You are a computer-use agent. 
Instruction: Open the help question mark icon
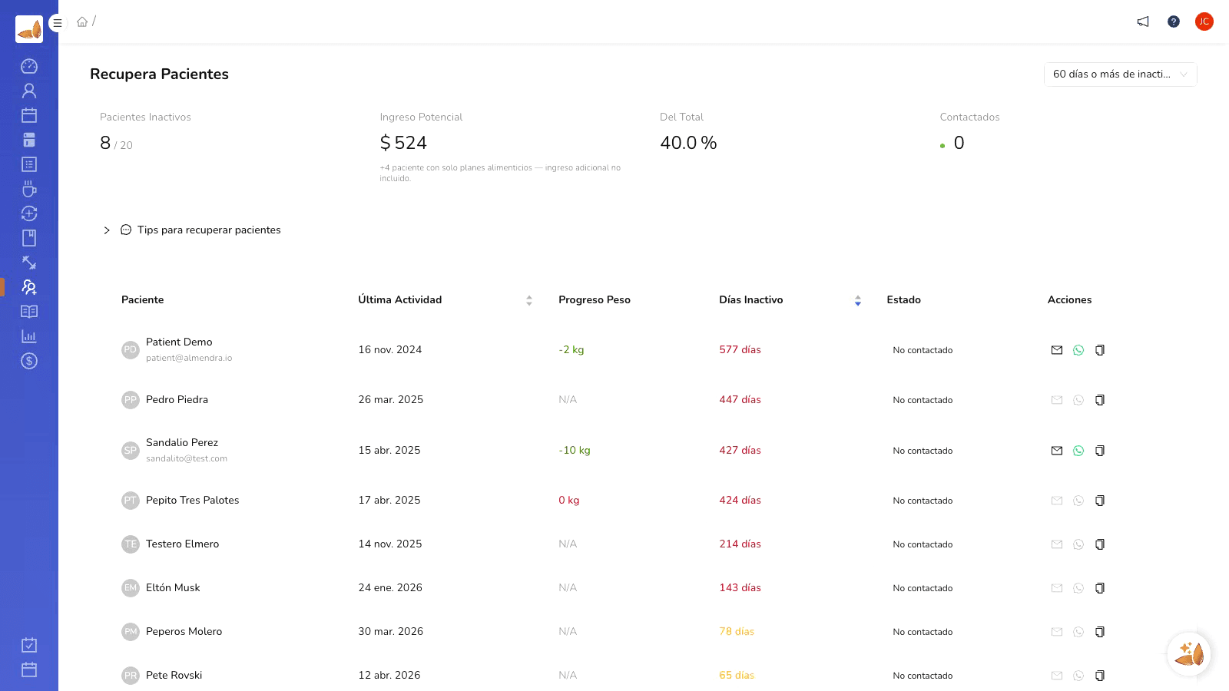click(1174, 21)
